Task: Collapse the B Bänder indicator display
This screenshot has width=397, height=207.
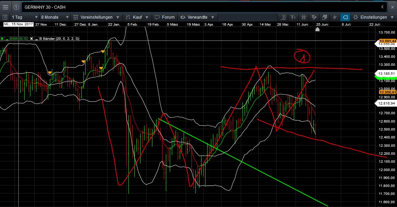Action: point(36,38)
